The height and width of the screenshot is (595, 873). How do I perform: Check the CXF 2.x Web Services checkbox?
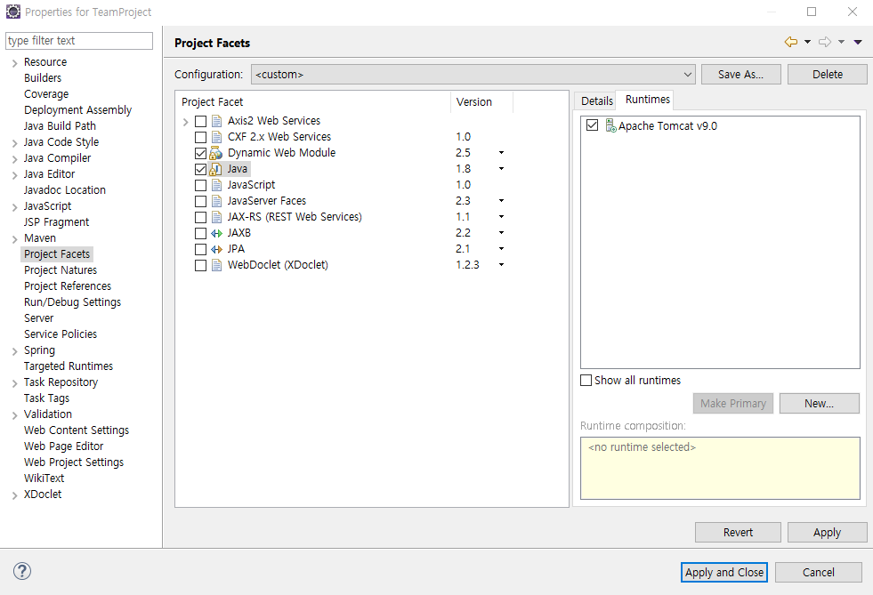pyautogui.click(x=200, y=137)
